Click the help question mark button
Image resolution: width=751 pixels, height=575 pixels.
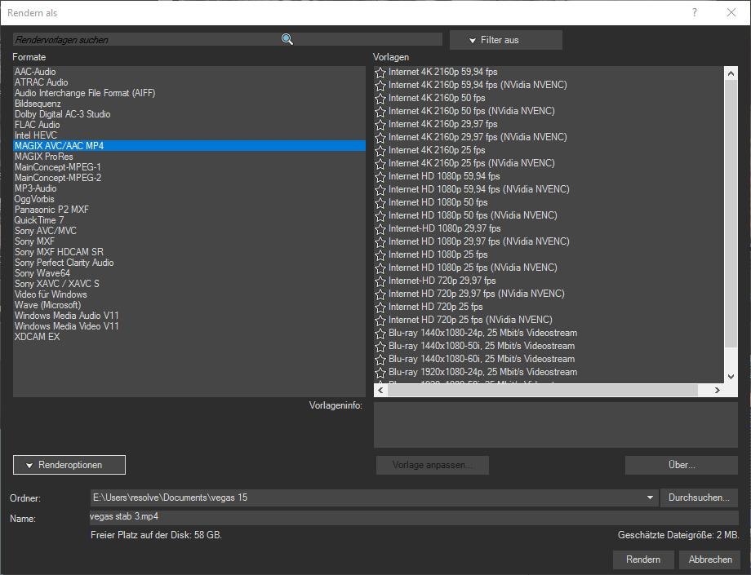(695, 12)
